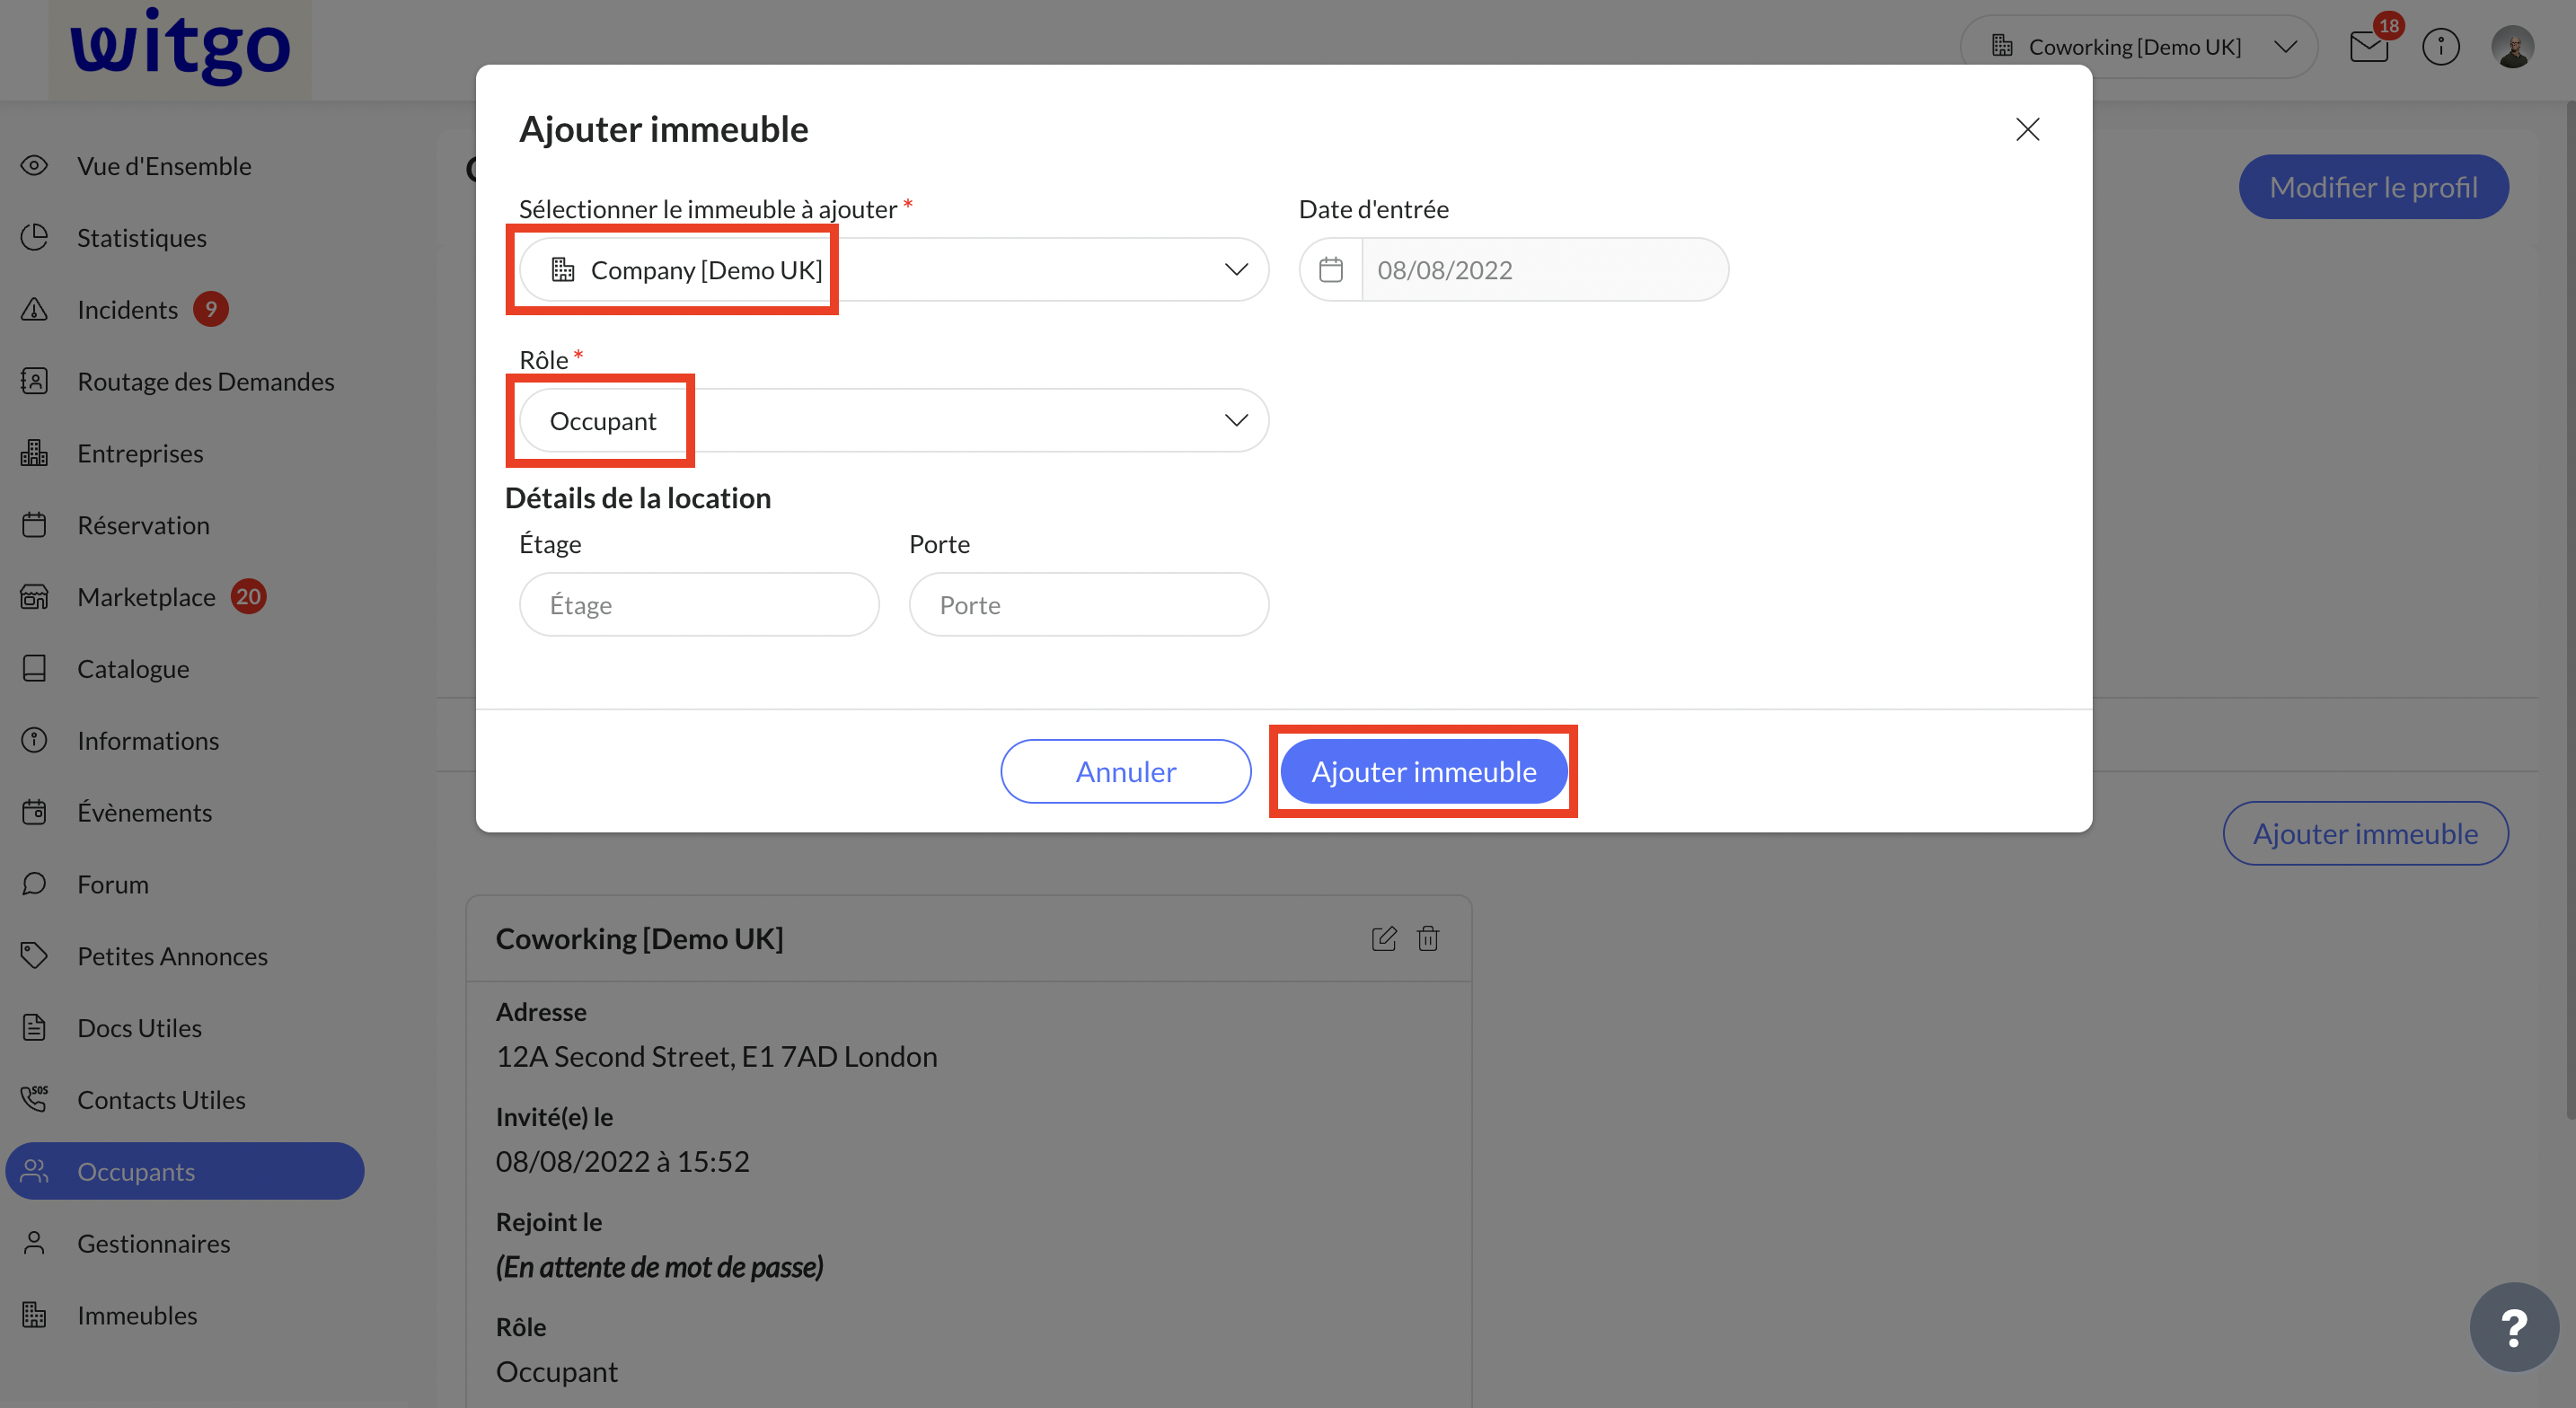The height and width of the screenshot is (1408, 2576).
Task: Open the help question mark bubble
Action: coord(2514,1327)
